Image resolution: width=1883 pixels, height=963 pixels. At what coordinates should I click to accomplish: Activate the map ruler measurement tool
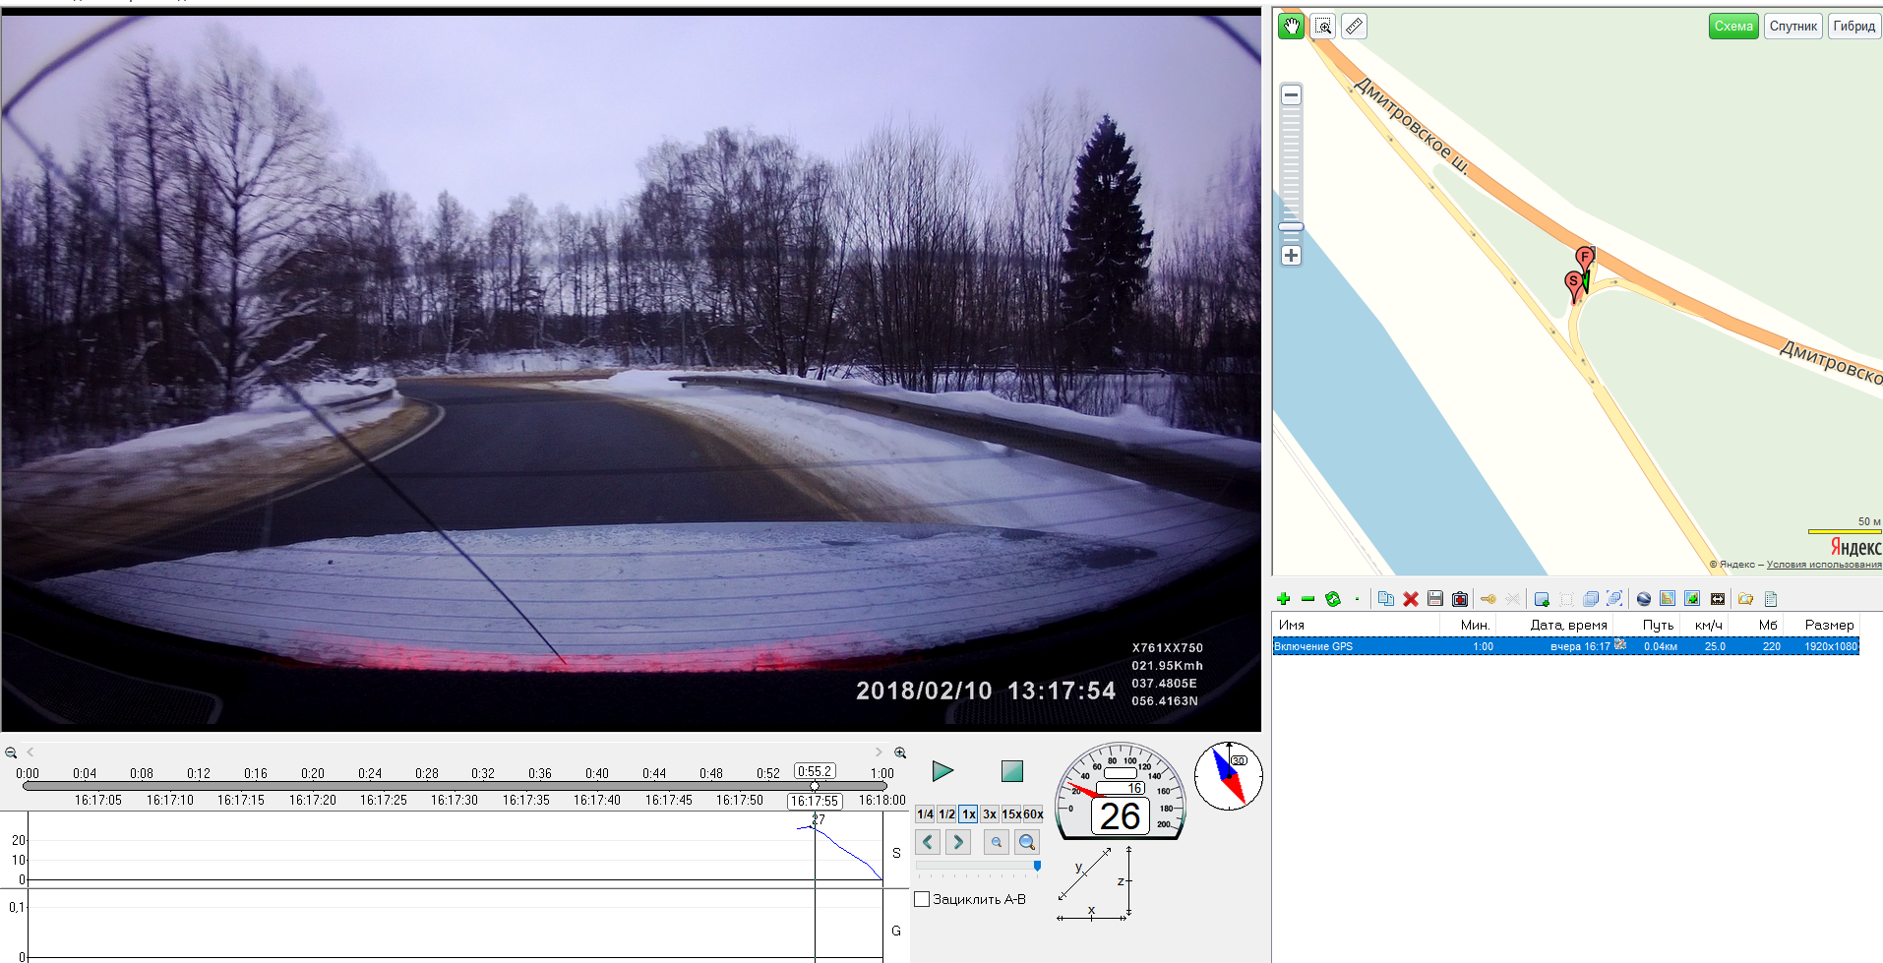1354,27
